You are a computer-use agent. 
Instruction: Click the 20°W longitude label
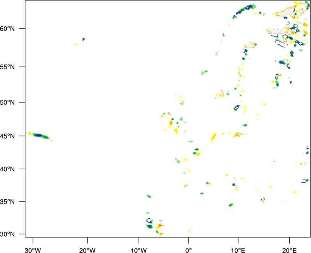click(87, 250)
